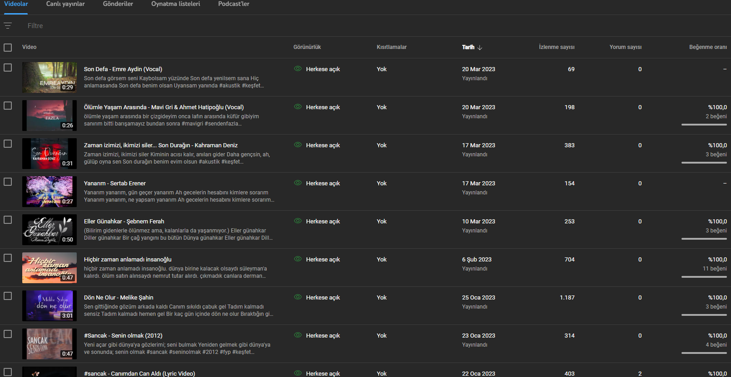The height and width of the screenshot is (377, 731).
Task: Click the 704 view count
Action: [569, 260]
